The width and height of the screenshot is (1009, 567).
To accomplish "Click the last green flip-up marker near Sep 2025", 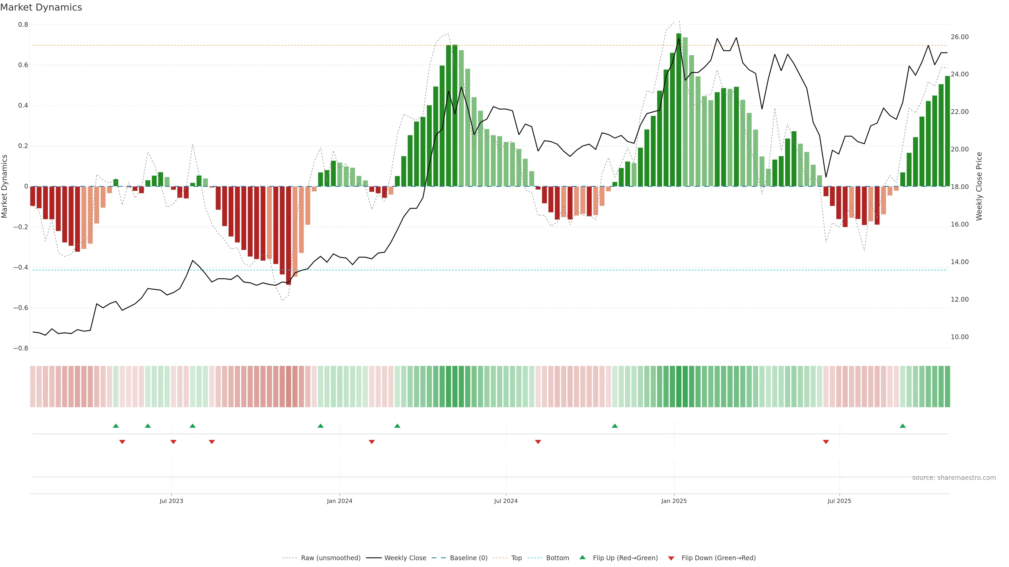I will [x=903, y=426].
